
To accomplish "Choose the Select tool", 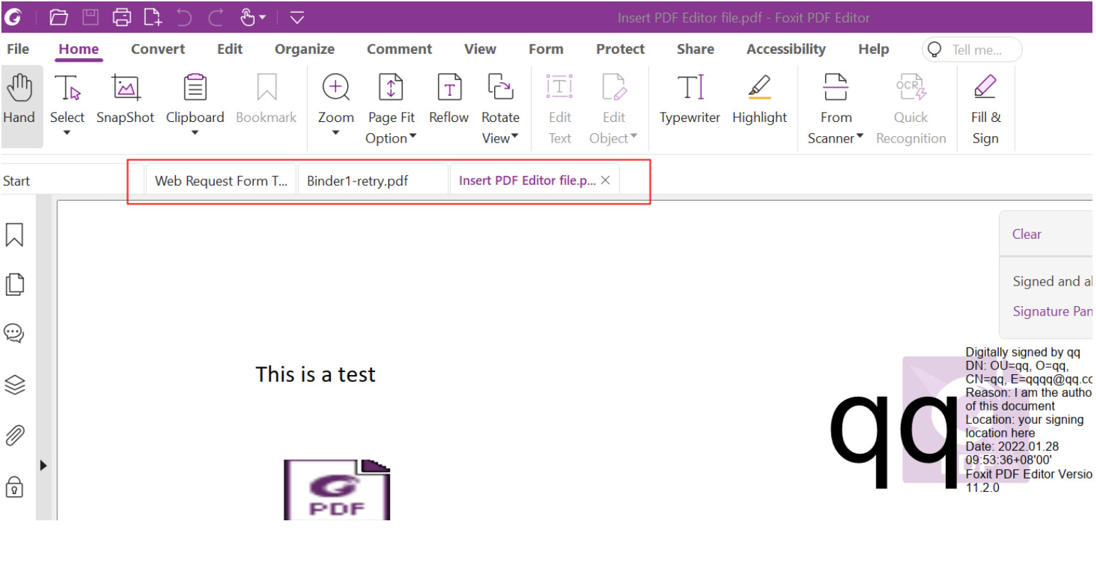I will click(x=67, y=98).
